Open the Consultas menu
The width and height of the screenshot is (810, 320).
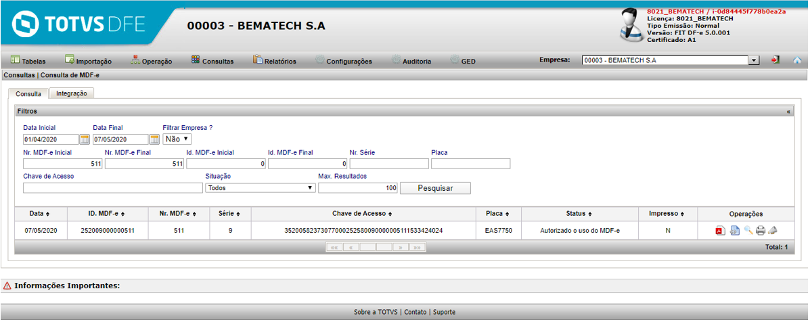tap(212, 61)
